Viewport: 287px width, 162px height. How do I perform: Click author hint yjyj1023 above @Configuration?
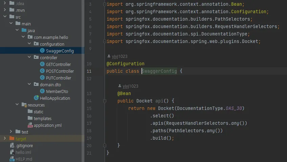pos(117,56)
